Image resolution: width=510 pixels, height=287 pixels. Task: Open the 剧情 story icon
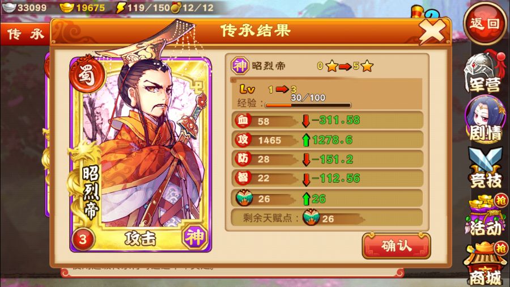click(484, 119)
